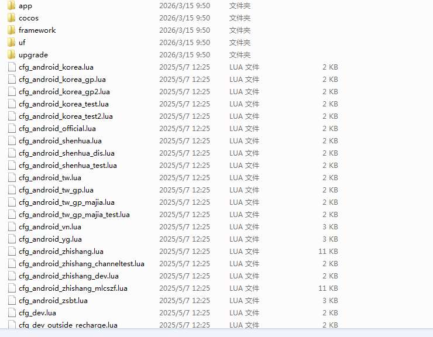Click file icon of cfg_android_official.lua
Image resolution: width=433 pixels, height=337 pixels.
(12, 128)
